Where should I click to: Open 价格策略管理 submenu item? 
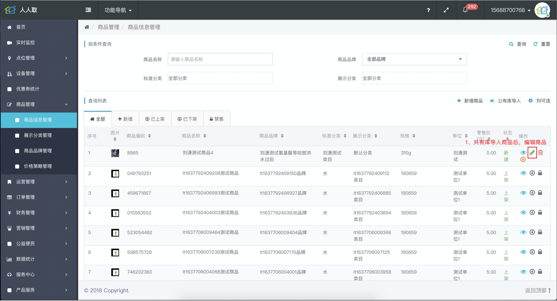point(39,166)
